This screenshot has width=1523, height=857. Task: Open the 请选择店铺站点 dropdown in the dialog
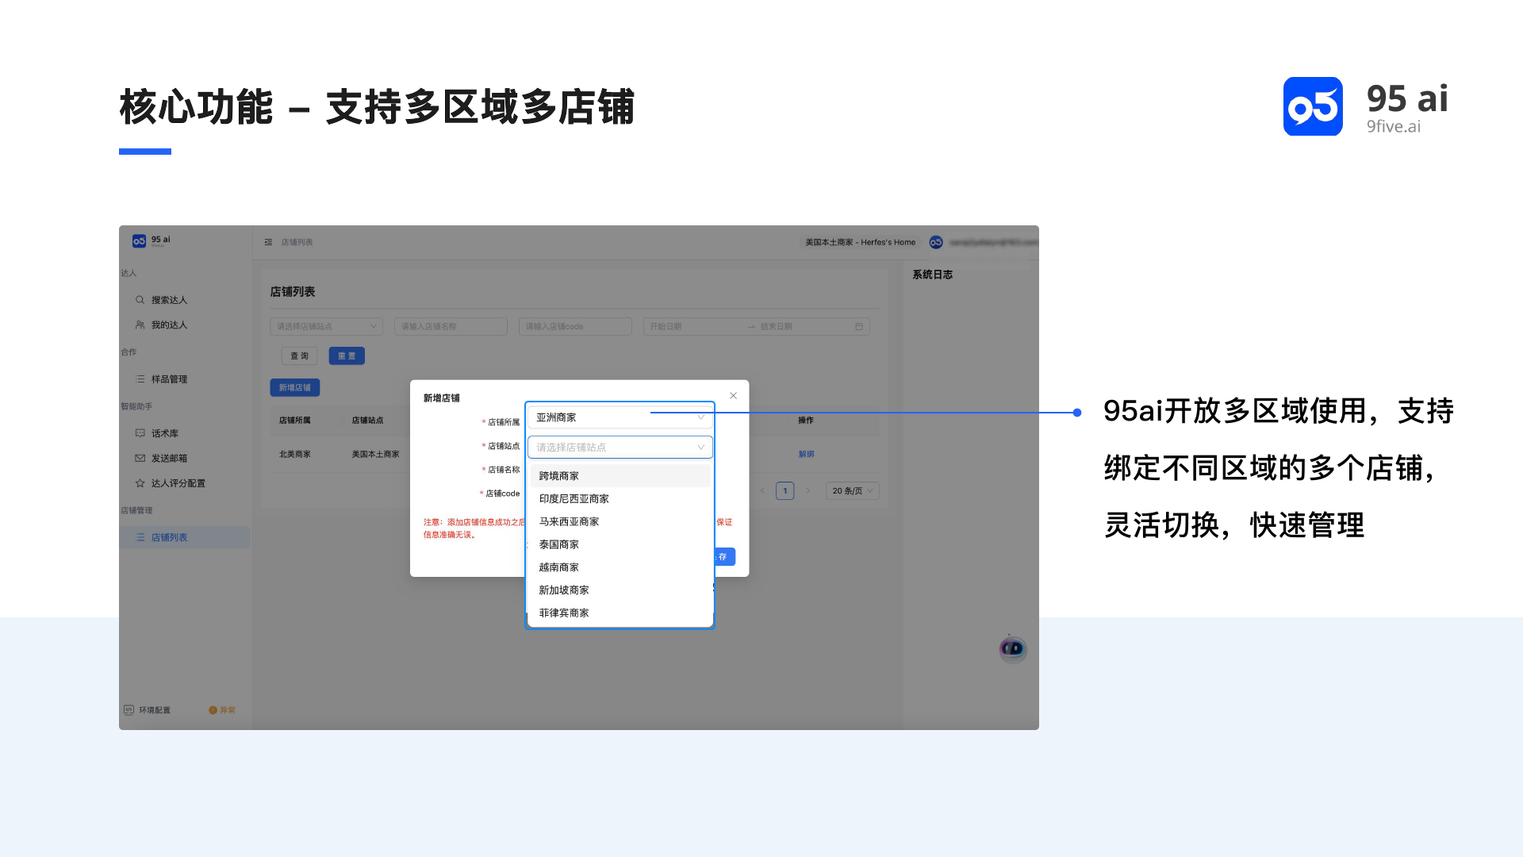[620, 448]
